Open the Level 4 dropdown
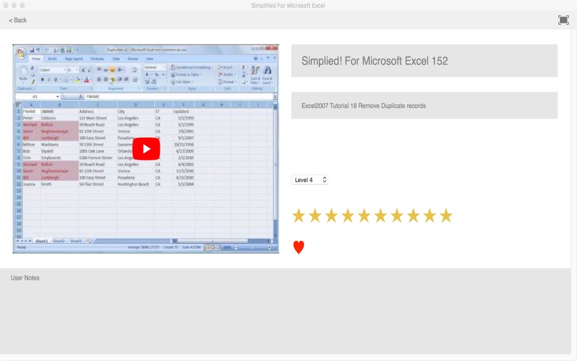 [x=310, y=180]
